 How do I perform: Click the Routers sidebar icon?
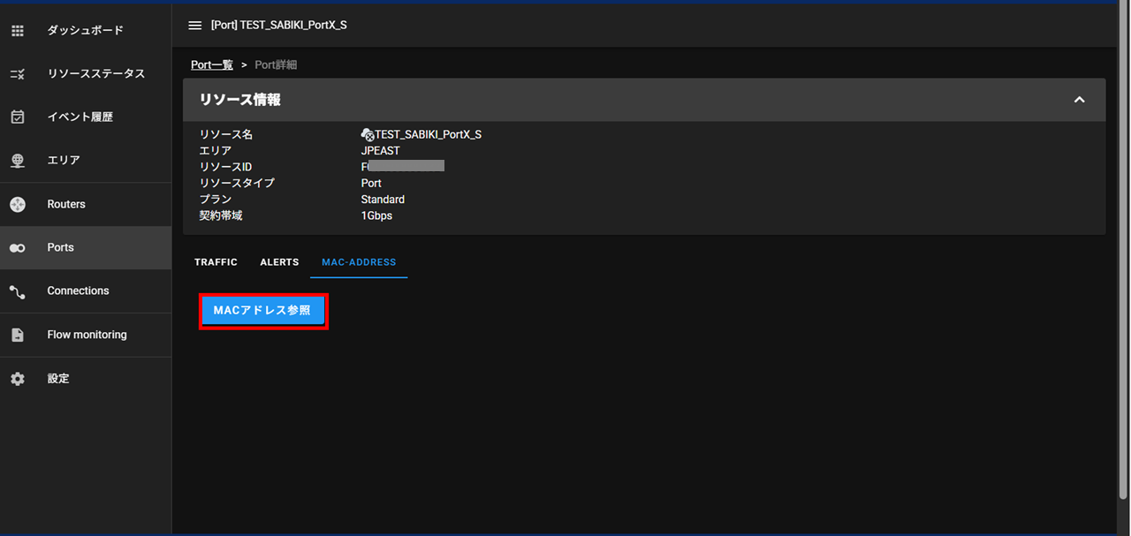[17, 205]
